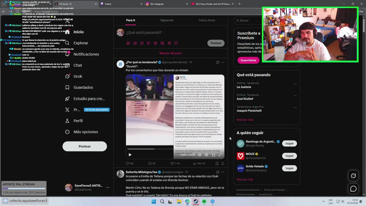Image resolution: width=366 pixels, height=206 pixels.
Task: Open Más opciones in the sidebar
Action: (81, 132)
